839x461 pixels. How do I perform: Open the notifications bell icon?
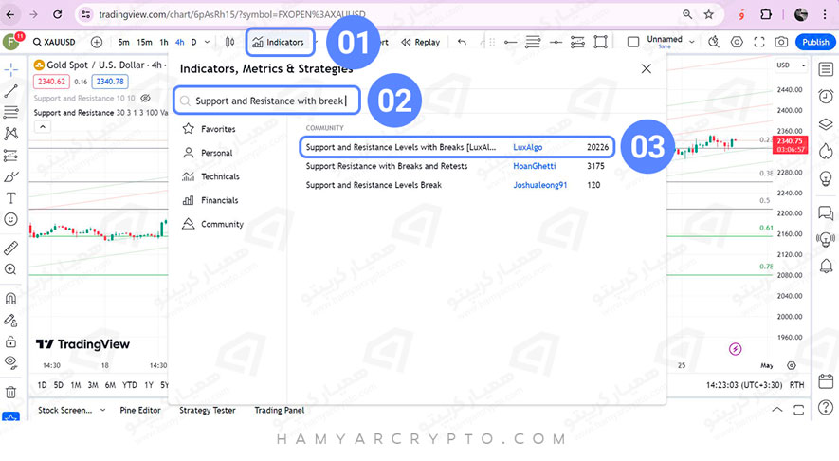coord(826,266)
